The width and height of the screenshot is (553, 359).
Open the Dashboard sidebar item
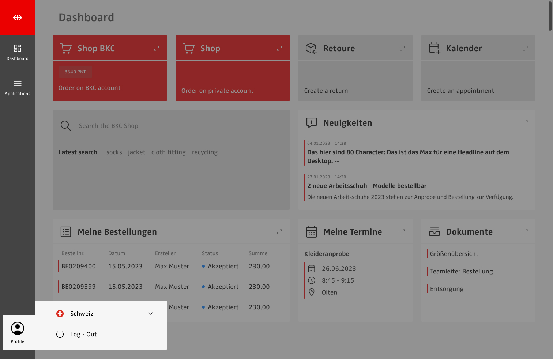(18, 52)
